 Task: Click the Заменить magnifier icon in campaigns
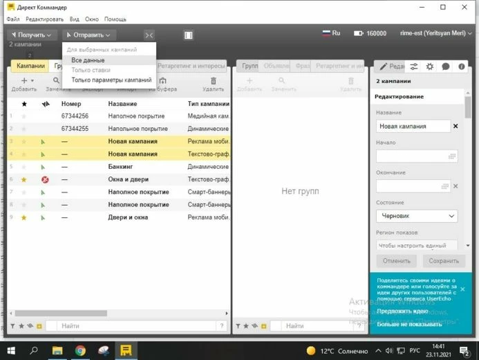[56, 80]
